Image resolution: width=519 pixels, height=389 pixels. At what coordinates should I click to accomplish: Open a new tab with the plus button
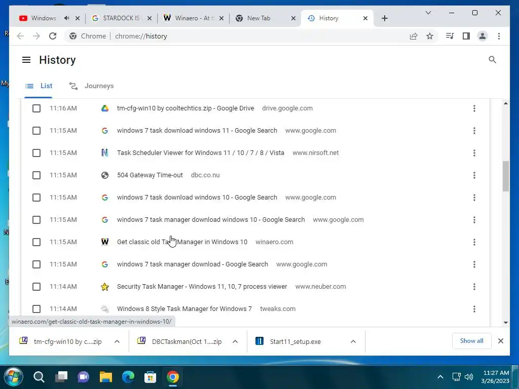(x=384, y=18)
